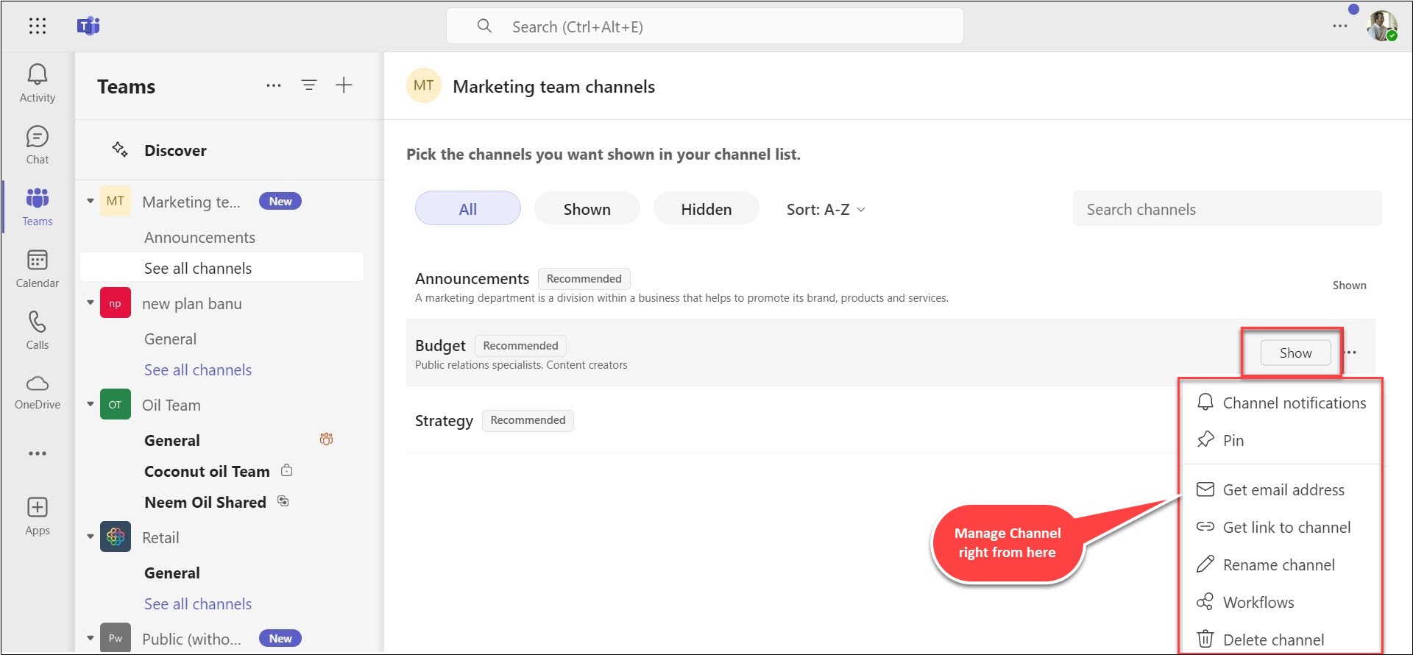Open the Calendar app icon
1413x655 pixels.
[x=38, y=268]
